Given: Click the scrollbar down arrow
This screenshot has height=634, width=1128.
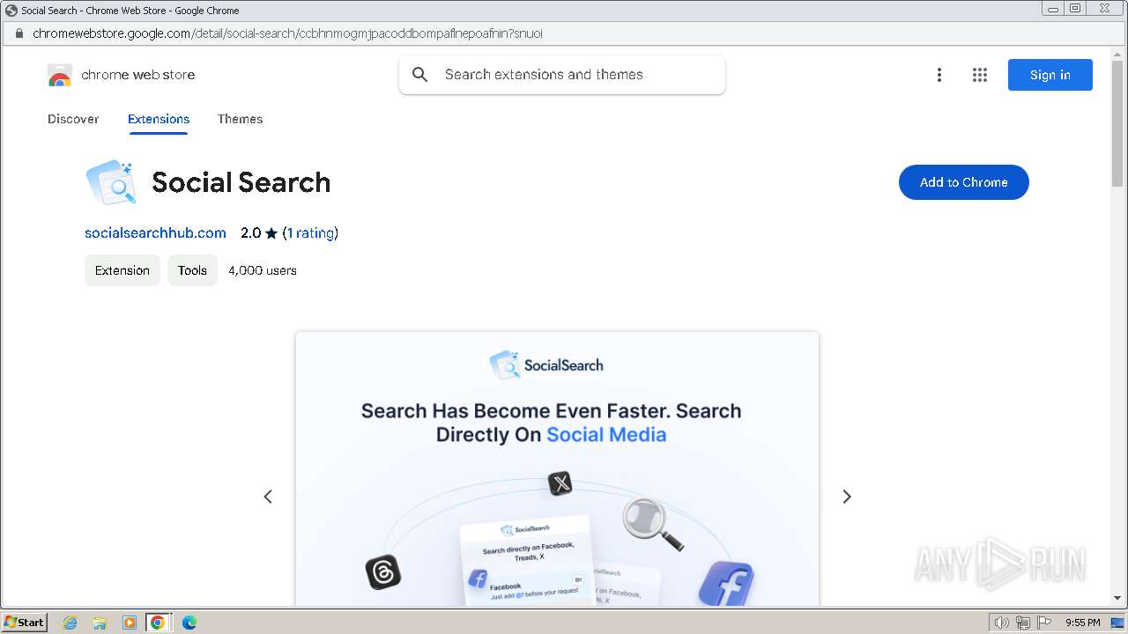Looking at the screenshot, I should 1118,599.
